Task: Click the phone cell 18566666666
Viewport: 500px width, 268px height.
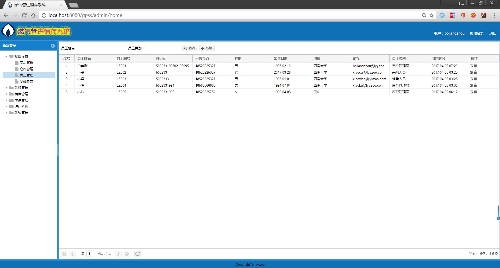Action: click(205, 85)
